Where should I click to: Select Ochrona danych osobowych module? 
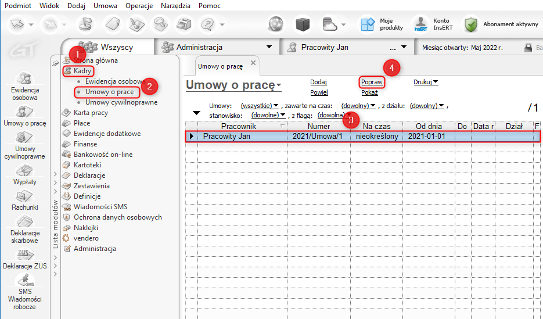click(x=118, y=217)
